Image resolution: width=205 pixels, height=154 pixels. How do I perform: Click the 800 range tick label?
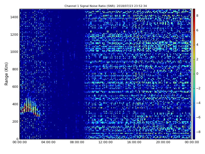coord(15,69)
